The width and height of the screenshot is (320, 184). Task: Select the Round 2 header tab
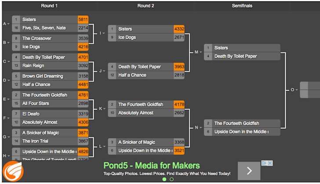[x=145, y=6]
